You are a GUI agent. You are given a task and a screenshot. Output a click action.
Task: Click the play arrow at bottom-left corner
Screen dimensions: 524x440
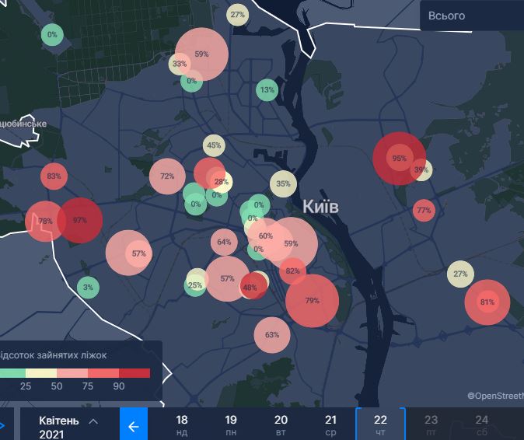(2, 426)
